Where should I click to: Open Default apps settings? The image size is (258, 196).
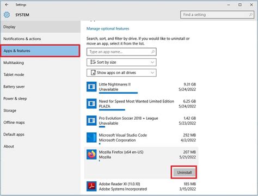(x=41, y=134)
